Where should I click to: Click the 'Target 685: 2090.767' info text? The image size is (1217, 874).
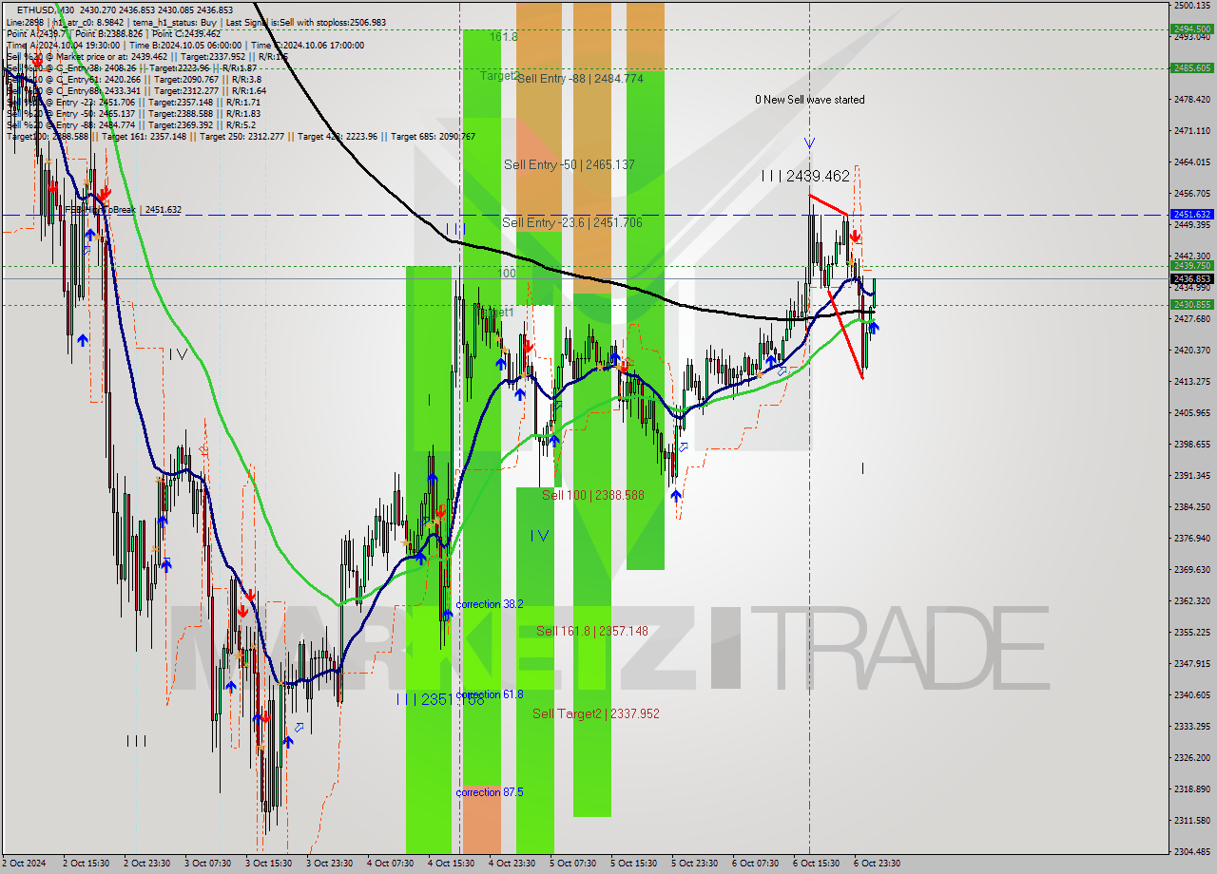pyautogui.click(x=433, y=137)
